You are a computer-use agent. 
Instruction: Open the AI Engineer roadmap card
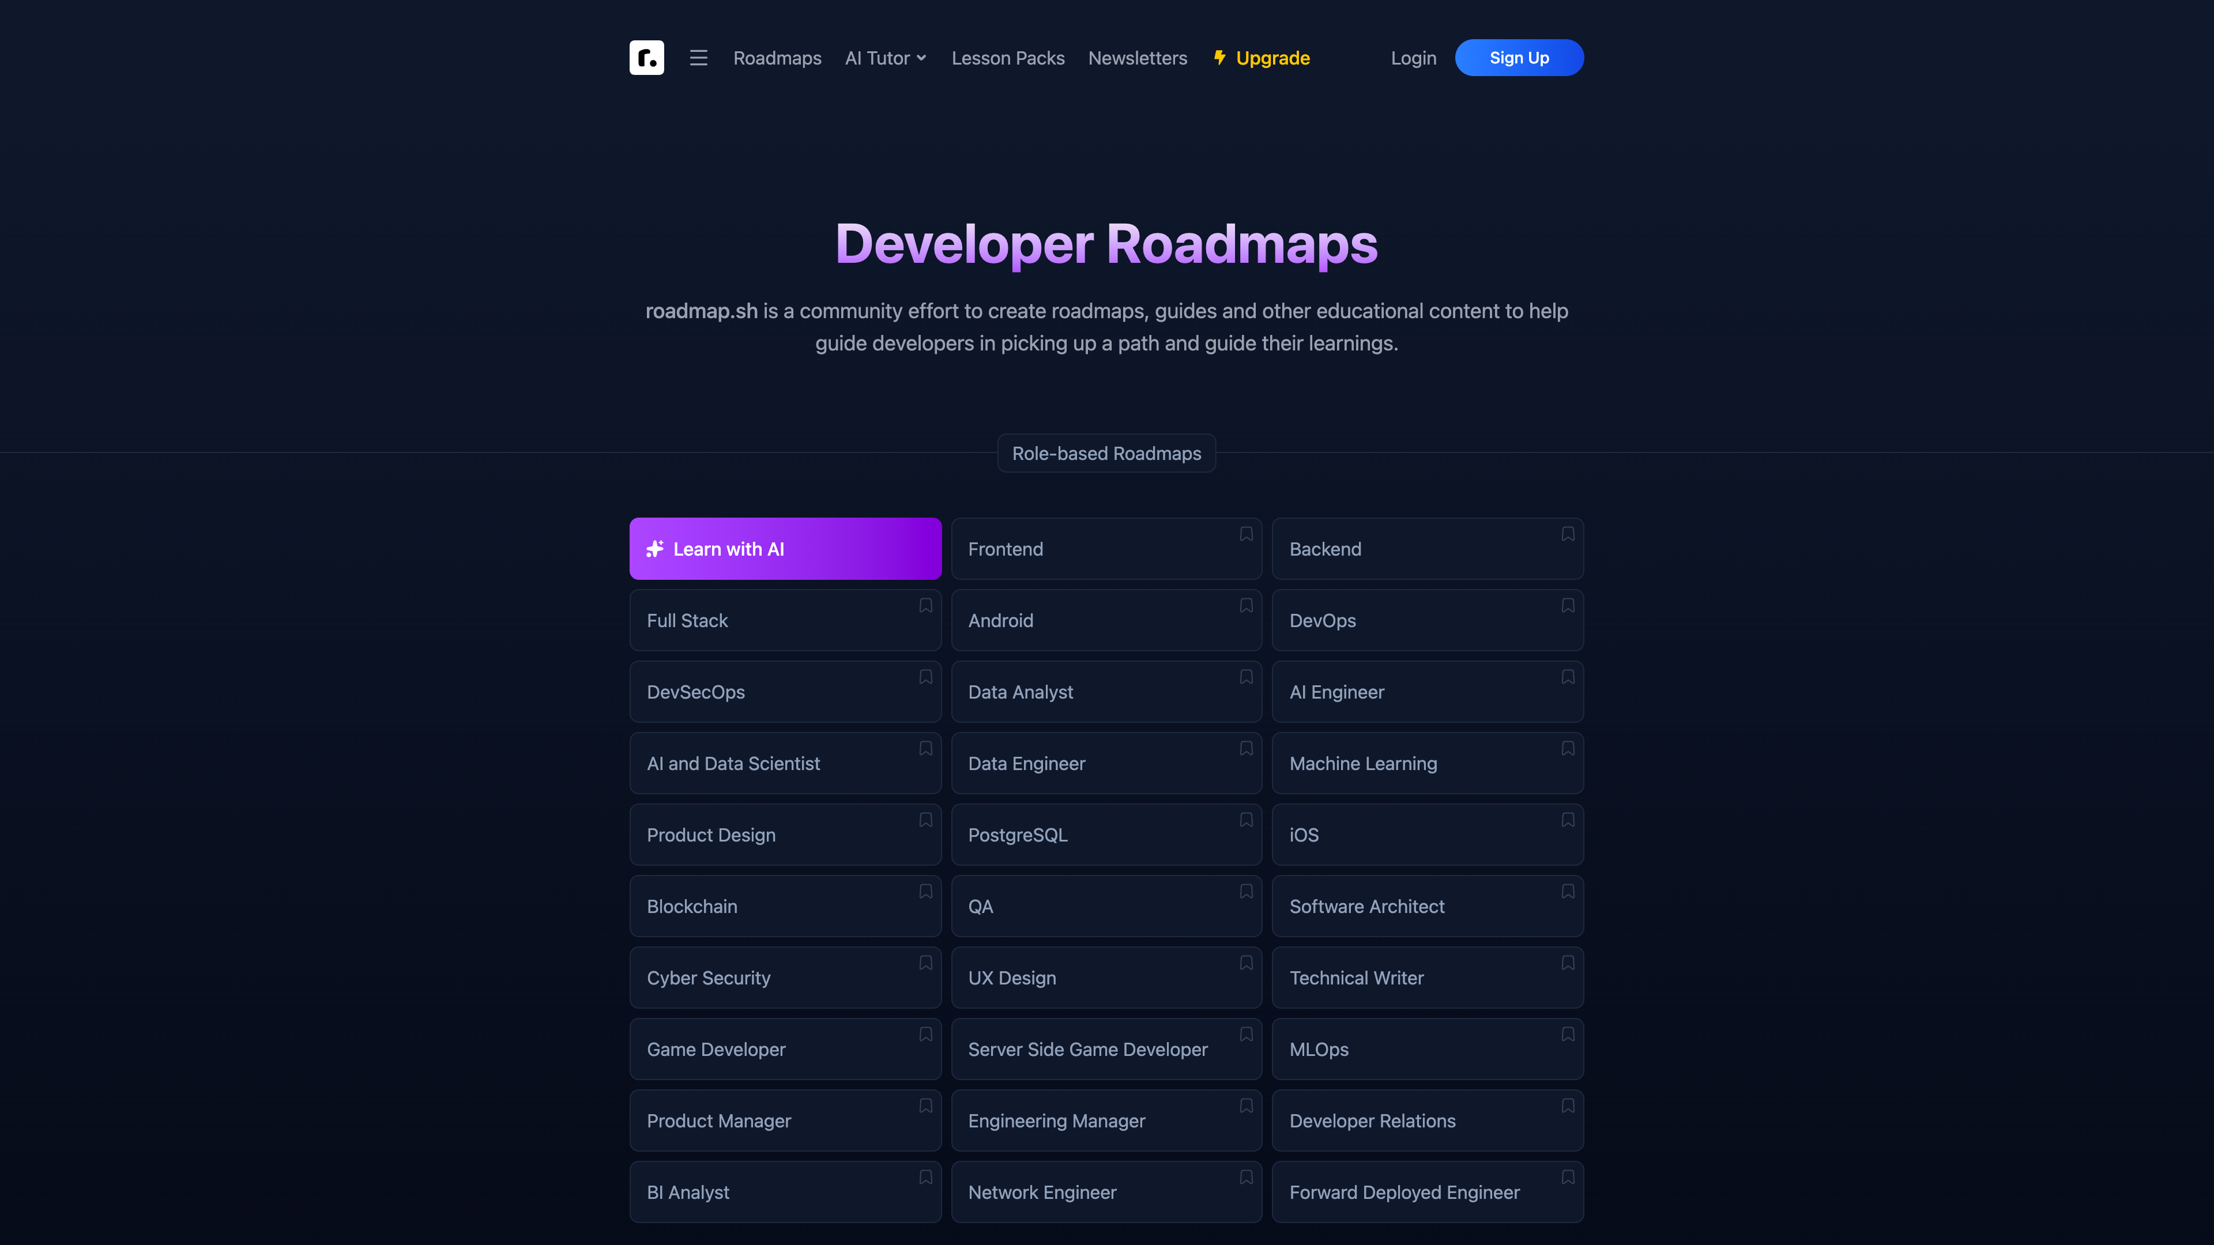[x=1428, y=691]
